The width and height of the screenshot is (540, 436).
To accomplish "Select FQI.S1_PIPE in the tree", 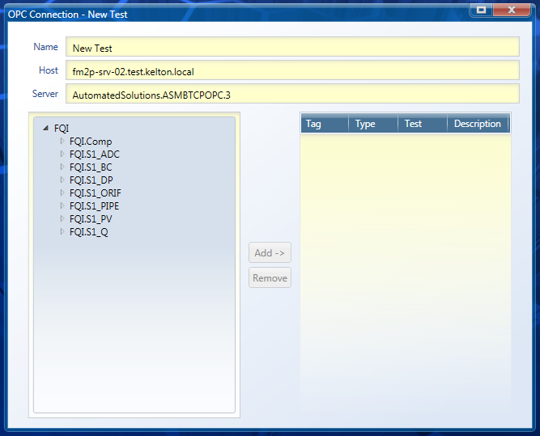I will tap(94, 206).
